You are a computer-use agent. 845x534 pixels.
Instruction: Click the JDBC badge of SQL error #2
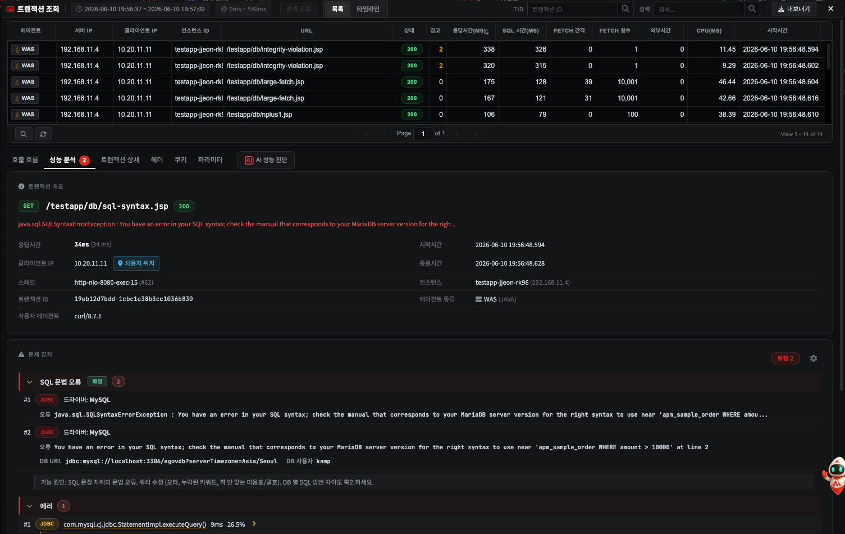(x=47, y=432)
